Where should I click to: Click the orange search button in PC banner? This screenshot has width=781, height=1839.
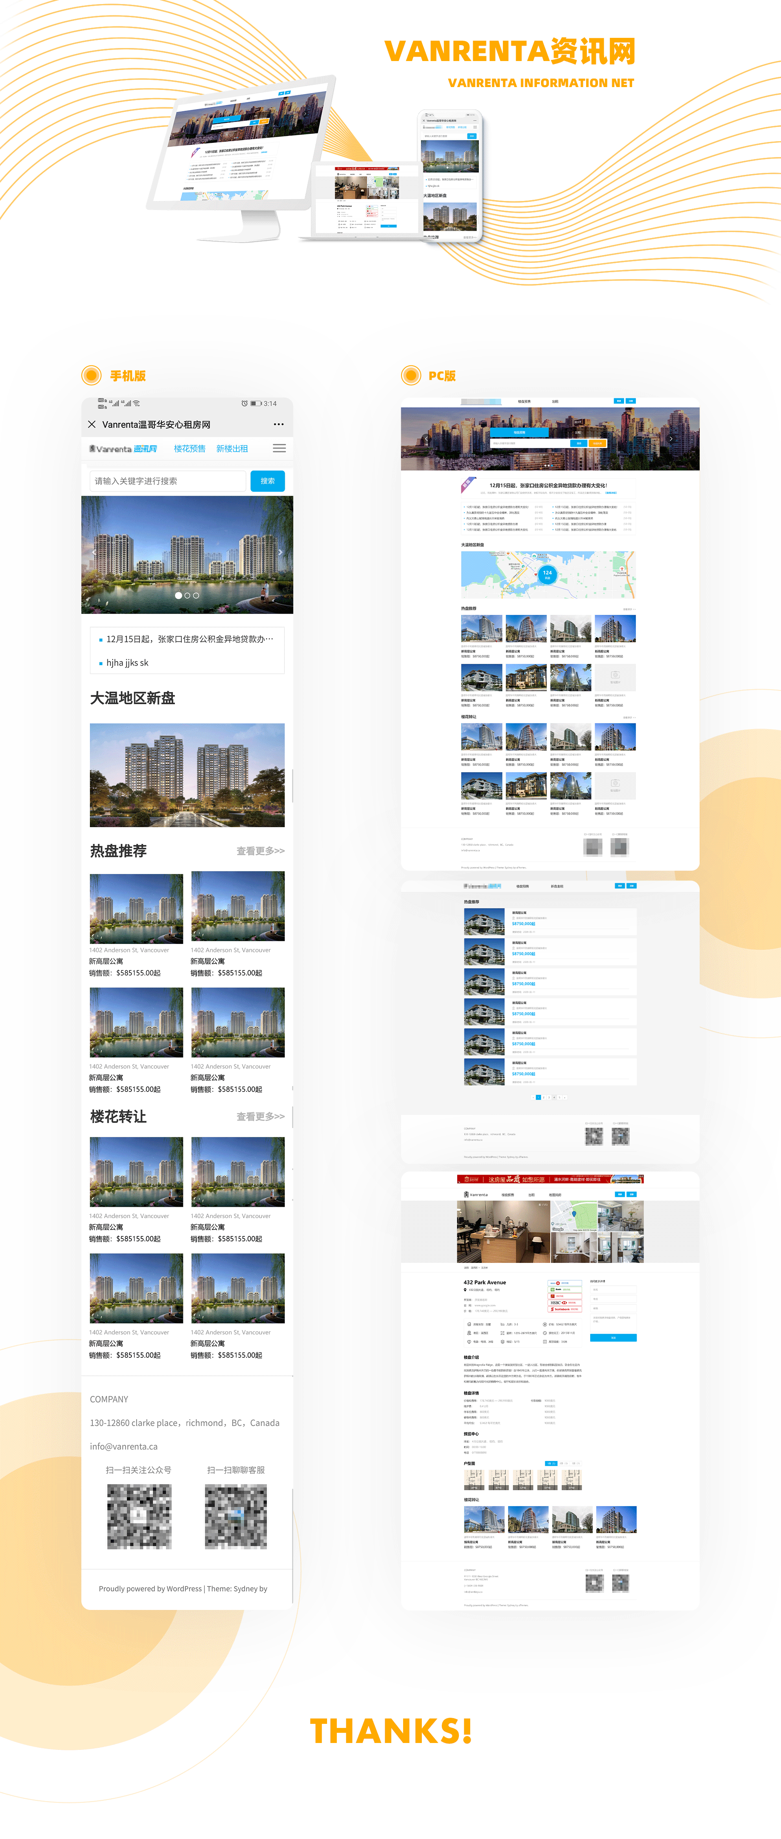pyautogui.click(x=598, y=443)
